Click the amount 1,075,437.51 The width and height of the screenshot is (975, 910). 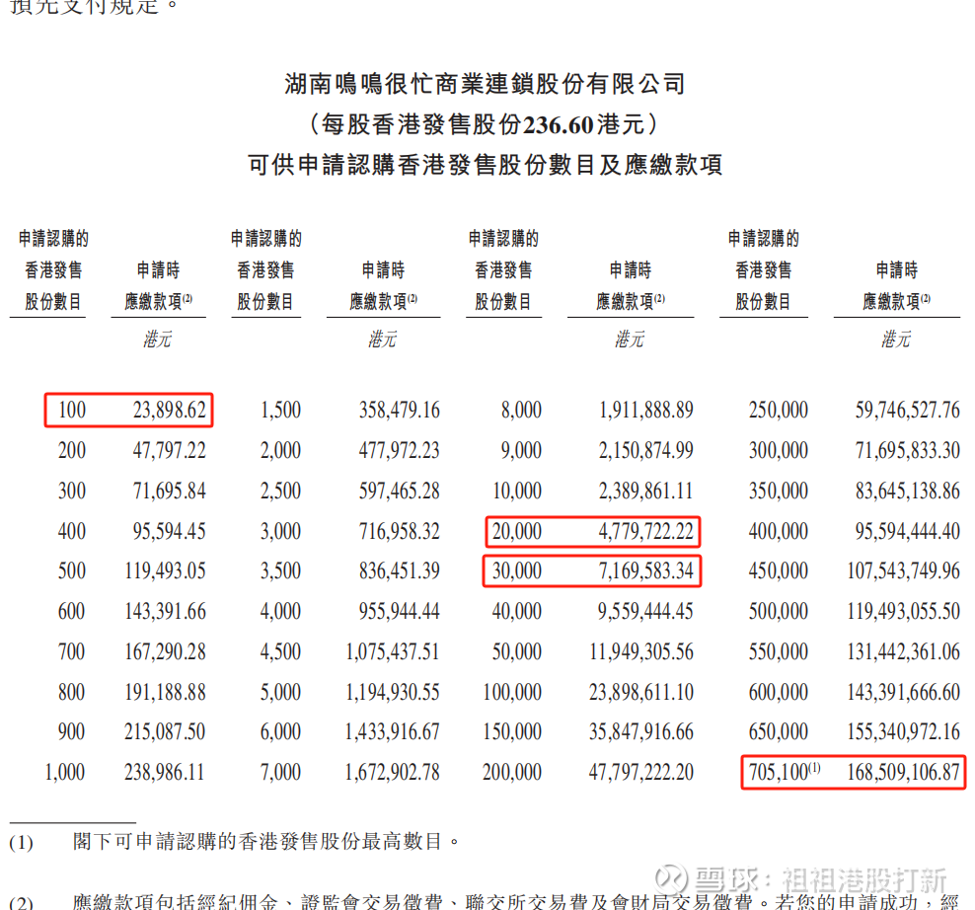coord(393,651)
